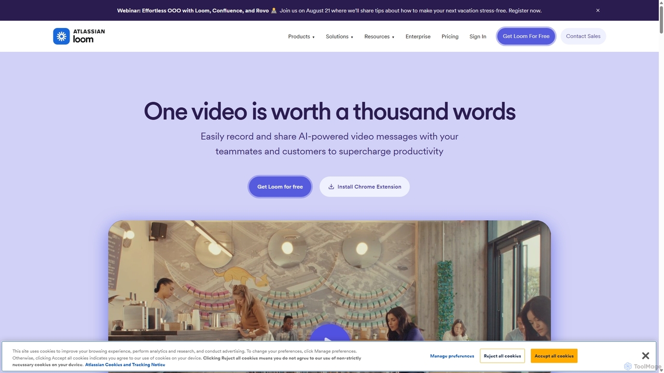Accept all cookies

[x=554, y=356]
